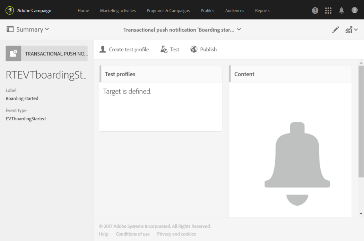Open the user profile avatar icon

[x=355, y=10]
